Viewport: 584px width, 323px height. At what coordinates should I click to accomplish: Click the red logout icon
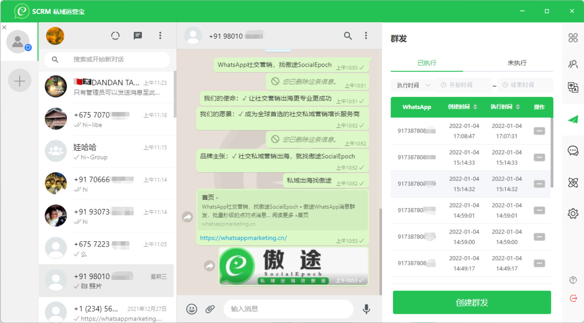point(573,298)
